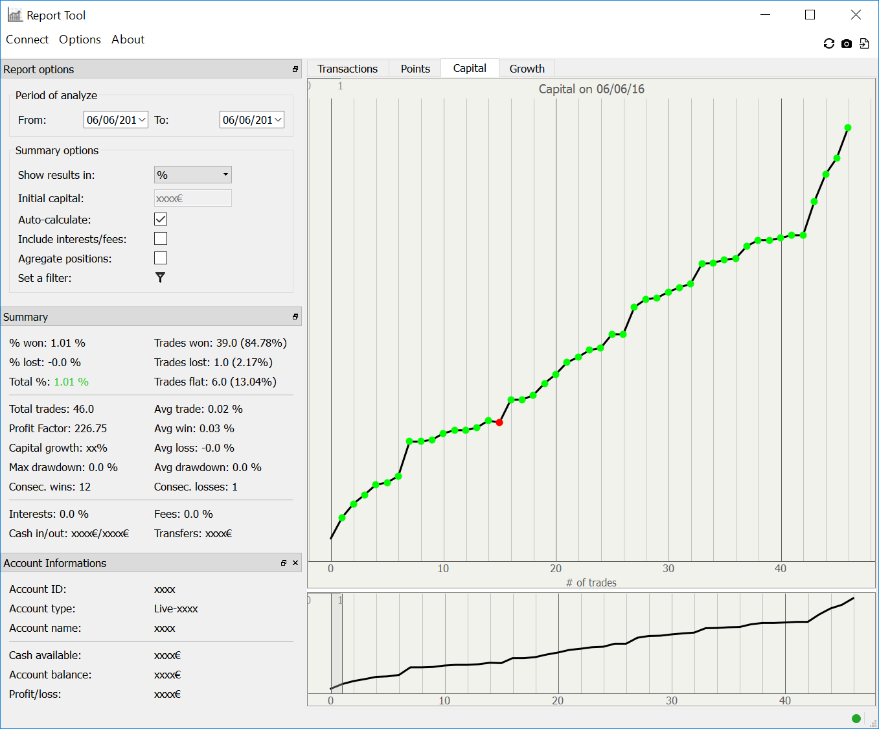The width and height of the screenshot is (879, 729).
Task: Undock the Summary panel
Action: tap(295, 317)
